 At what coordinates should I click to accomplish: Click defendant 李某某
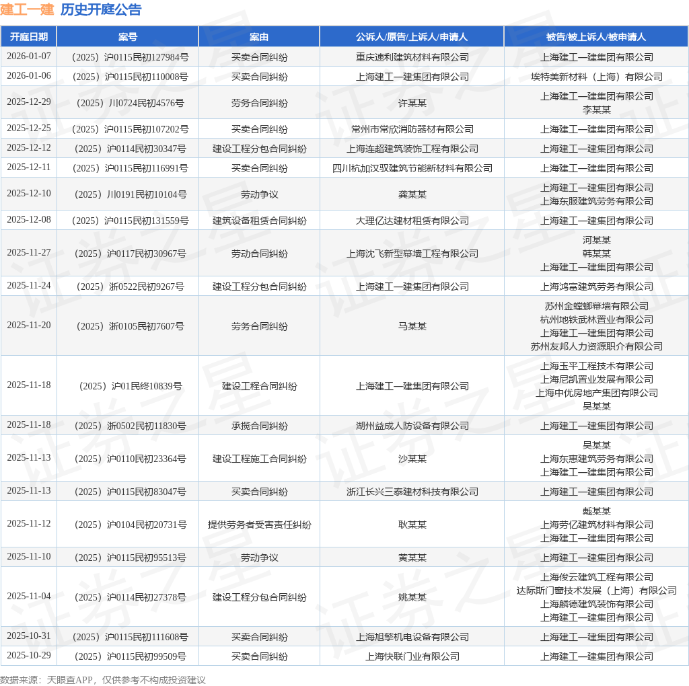[597, 110]
